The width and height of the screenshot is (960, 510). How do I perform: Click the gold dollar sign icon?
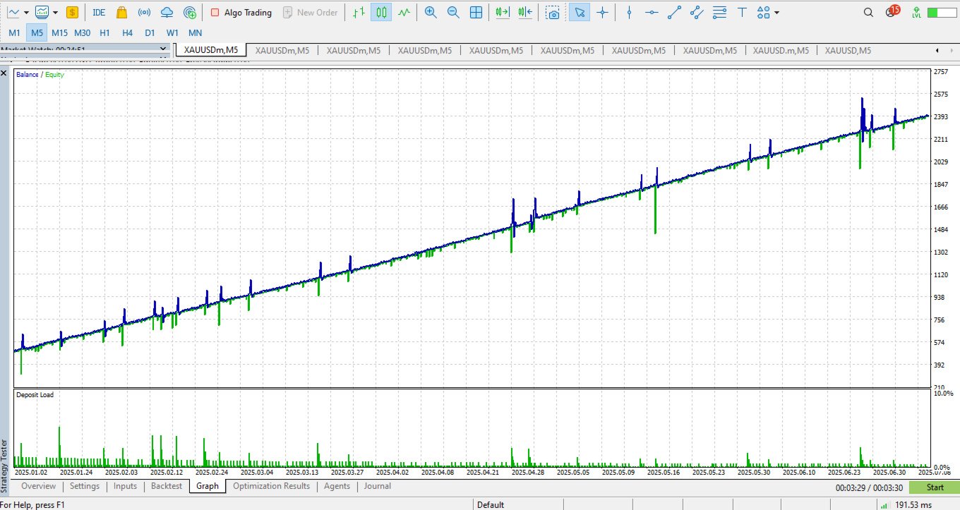[73, 12]
